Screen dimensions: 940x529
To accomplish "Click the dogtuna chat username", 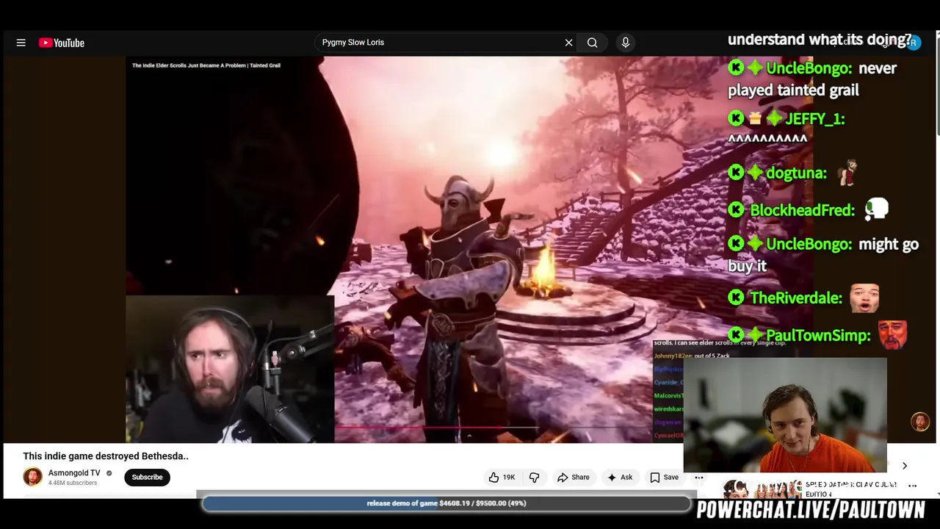I will click(x=796, y=173).
